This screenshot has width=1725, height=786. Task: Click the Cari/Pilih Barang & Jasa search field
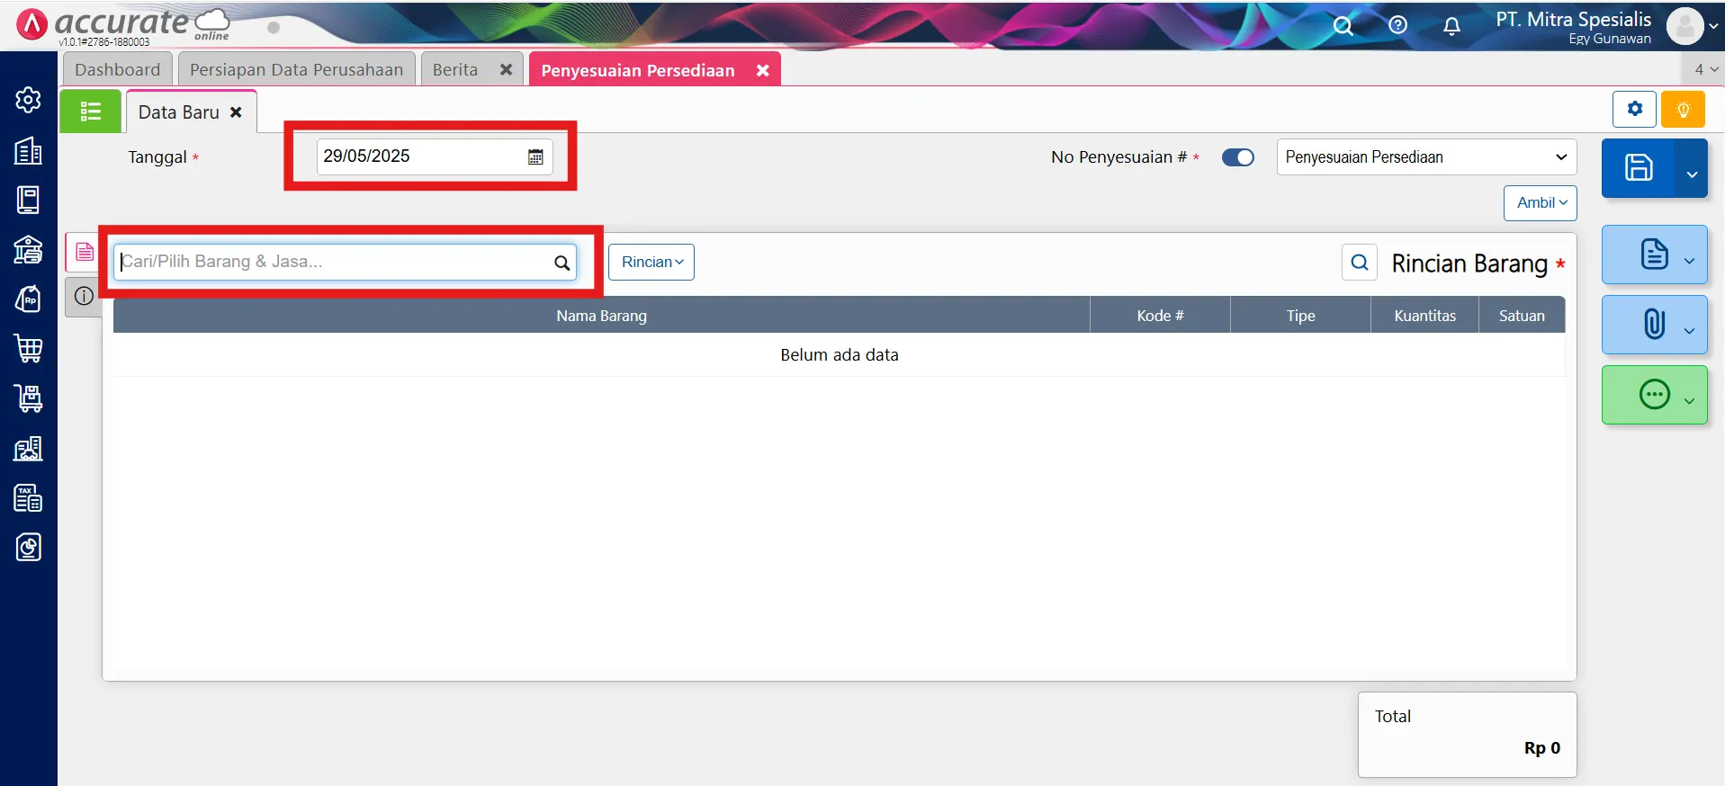(333, 262)
